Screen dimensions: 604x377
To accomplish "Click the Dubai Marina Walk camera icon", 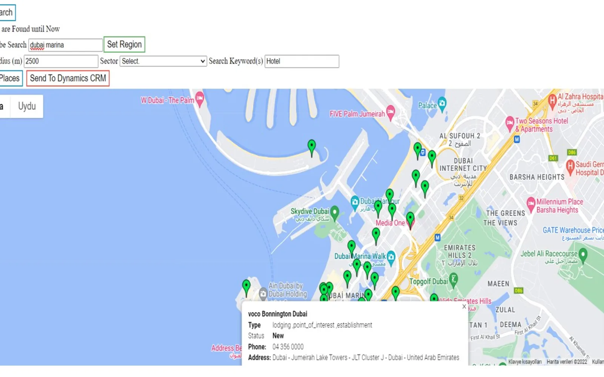I will (391, 257).
